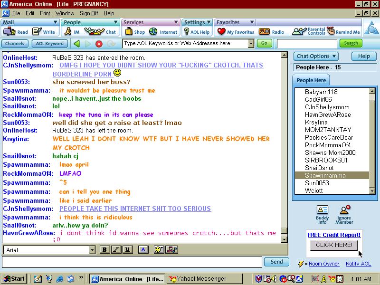Expand the Services dropdown menu
The height and width of the screenshot is (285, 380).
click(176, 22)
